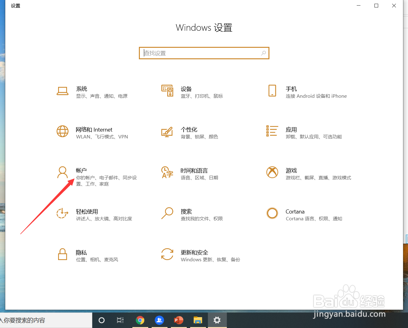Click the description 游戏栏、截屏、直播、游戏模式
Screen dimensions: 408x328
[319, 178]
